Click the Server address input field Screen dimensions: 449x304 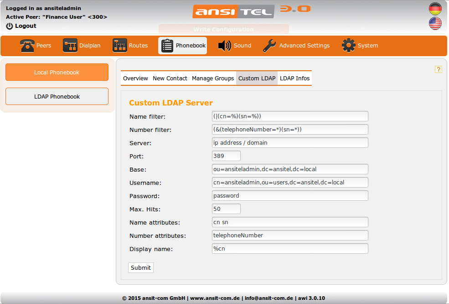[290, 143]
